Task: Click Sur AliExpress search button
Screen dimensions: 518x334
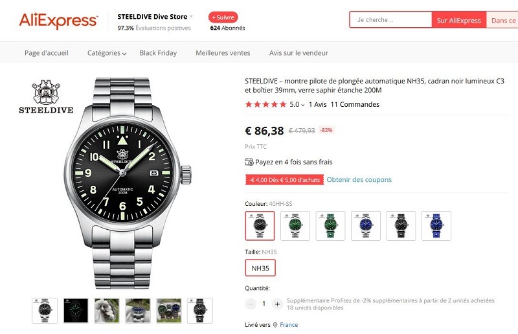Action: [x=458, y=20]
